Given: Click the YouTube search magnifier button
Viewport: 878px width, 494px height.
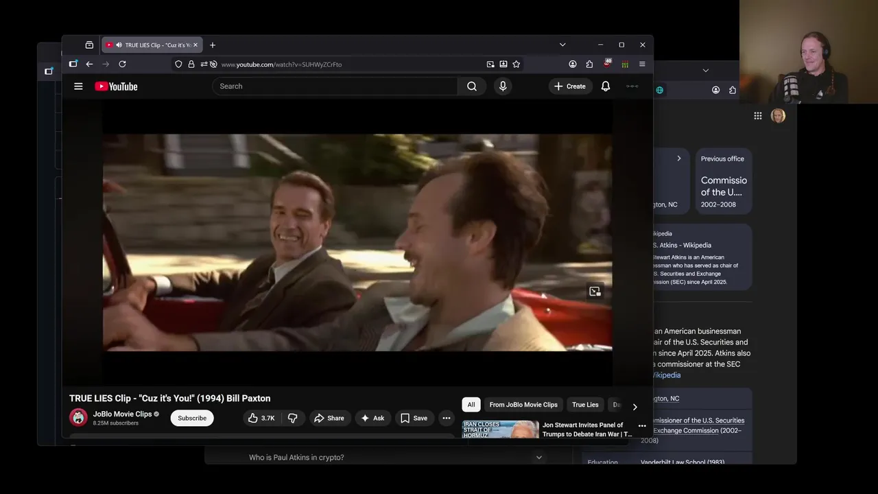Looking at the screenshot, I should 472,86.
